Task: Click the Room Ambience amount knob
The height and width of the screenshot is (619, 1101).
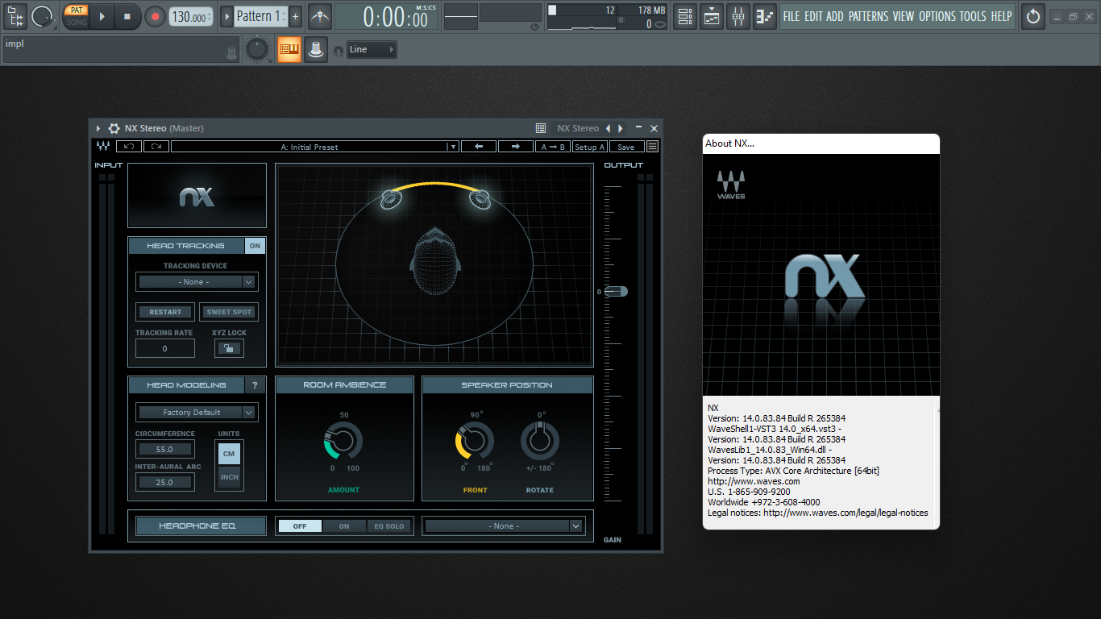Action: click(x=343, y=442)
